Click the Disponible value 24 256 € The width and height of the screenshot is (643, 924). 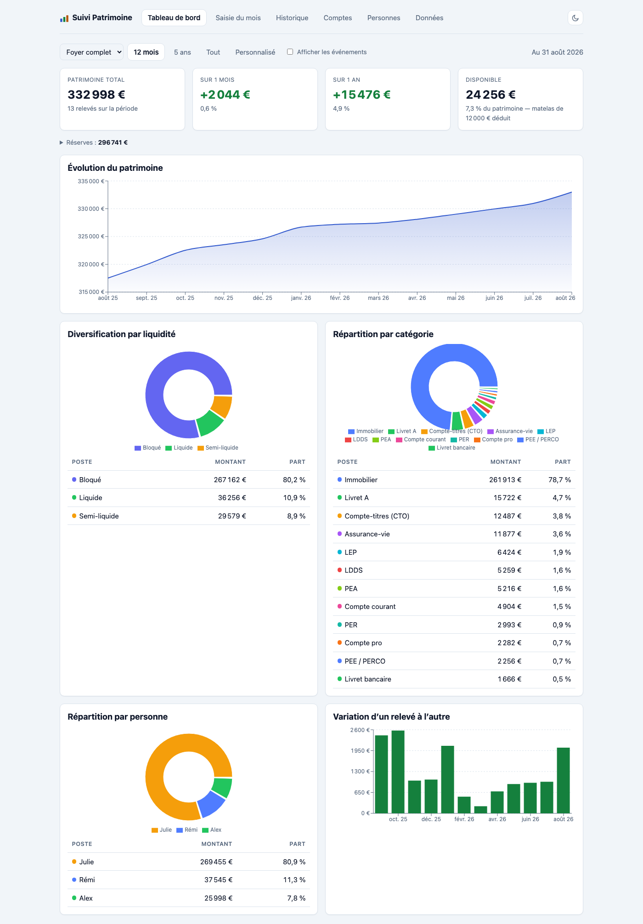point(491,95)
